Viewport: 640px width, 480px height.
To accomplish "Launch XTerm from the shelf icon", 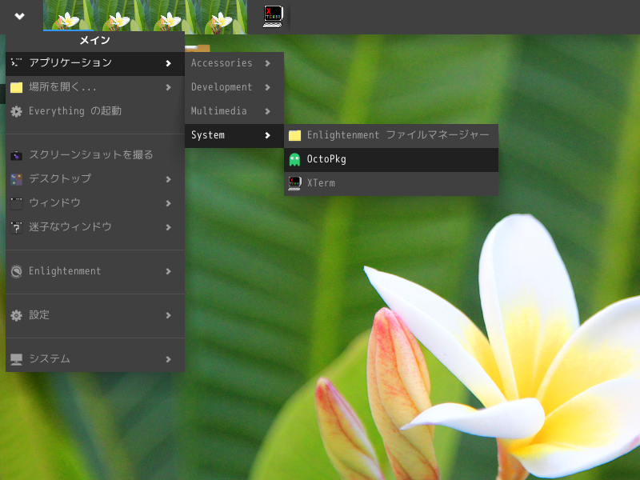I will [273, 16].
